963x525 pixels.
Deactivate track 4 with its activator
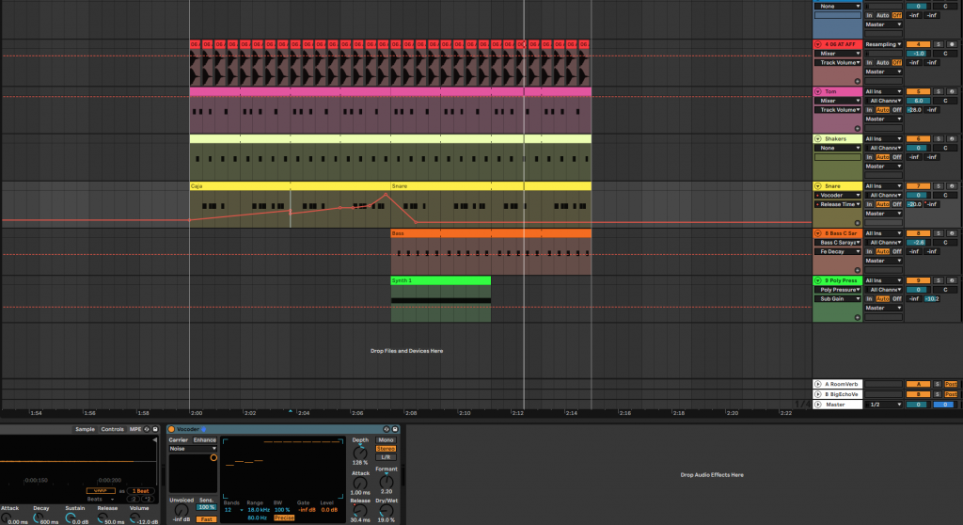click(x=918, y=44)
